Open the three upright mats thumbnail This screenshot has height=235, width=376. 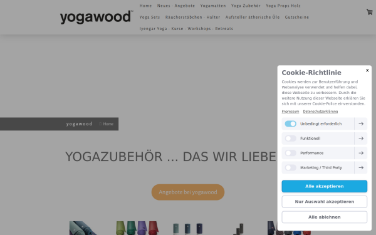(188, 229)
